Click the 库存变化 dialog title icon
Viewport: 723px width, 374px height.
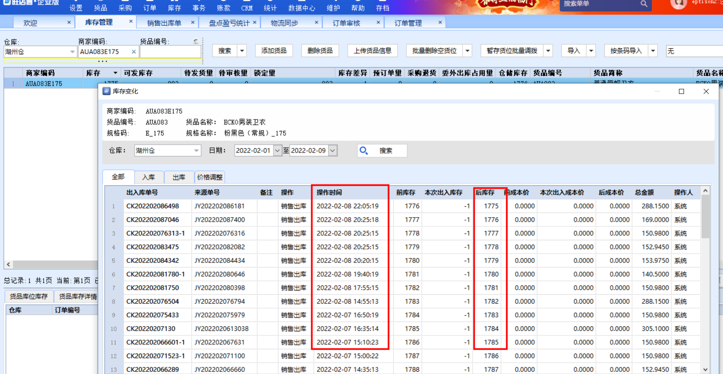pyautogui.click(x=107, y=91)
